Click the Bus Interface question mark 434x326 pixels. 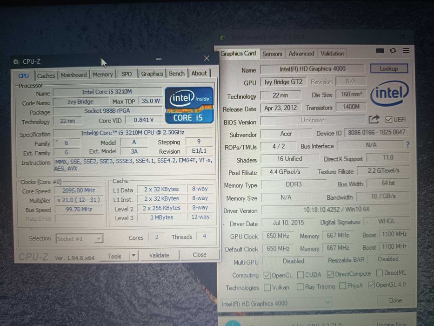[x=407, y=145]
